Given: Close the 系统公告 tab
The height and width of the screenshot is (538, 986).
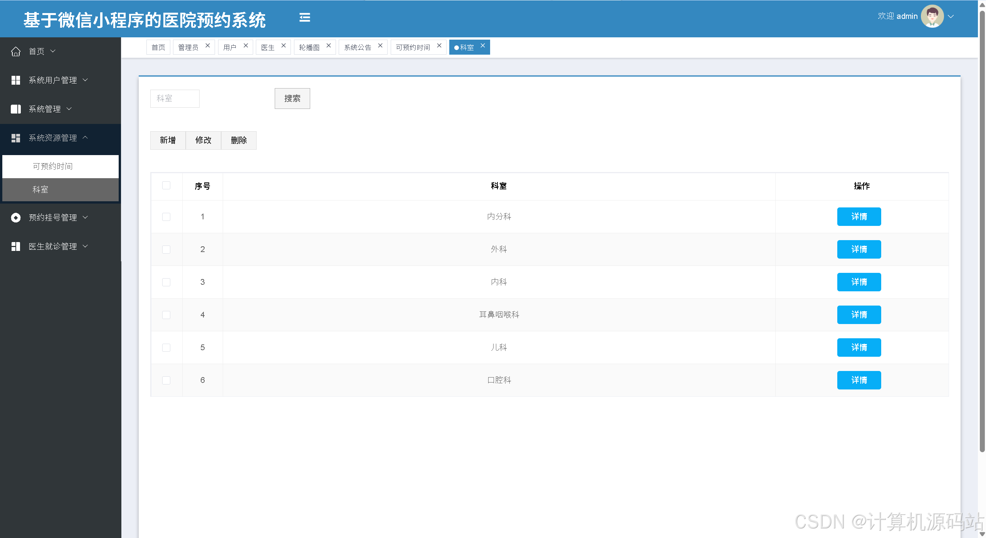Looking at the screenshot, I should [x=380, y=46].
